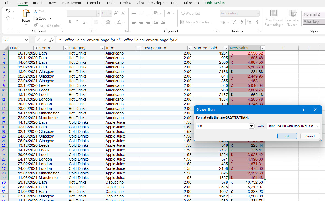Click the range selector arrow in dialog
The height and width of the screenshot is (201, 325).
[x=252, y=126]
